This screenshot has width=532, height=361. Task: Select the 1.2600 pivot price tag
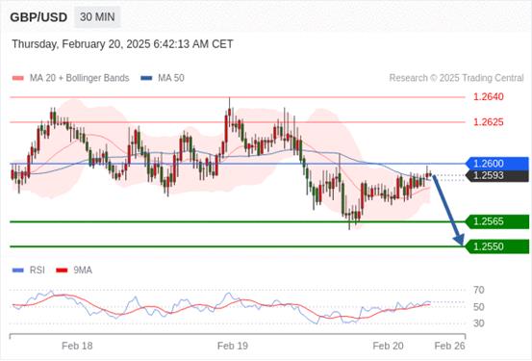497,164
